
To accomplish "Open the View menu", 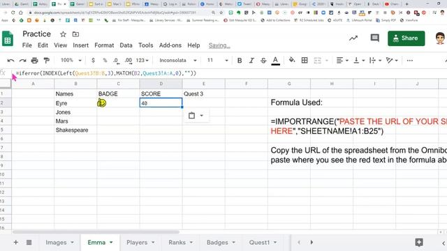I will tap(61, 45).
